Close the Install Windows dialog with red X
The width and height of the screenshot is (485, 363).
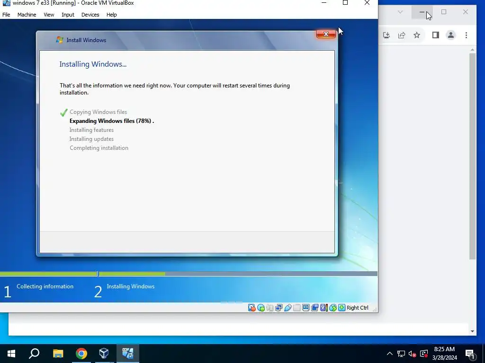[x=326, y=34]
